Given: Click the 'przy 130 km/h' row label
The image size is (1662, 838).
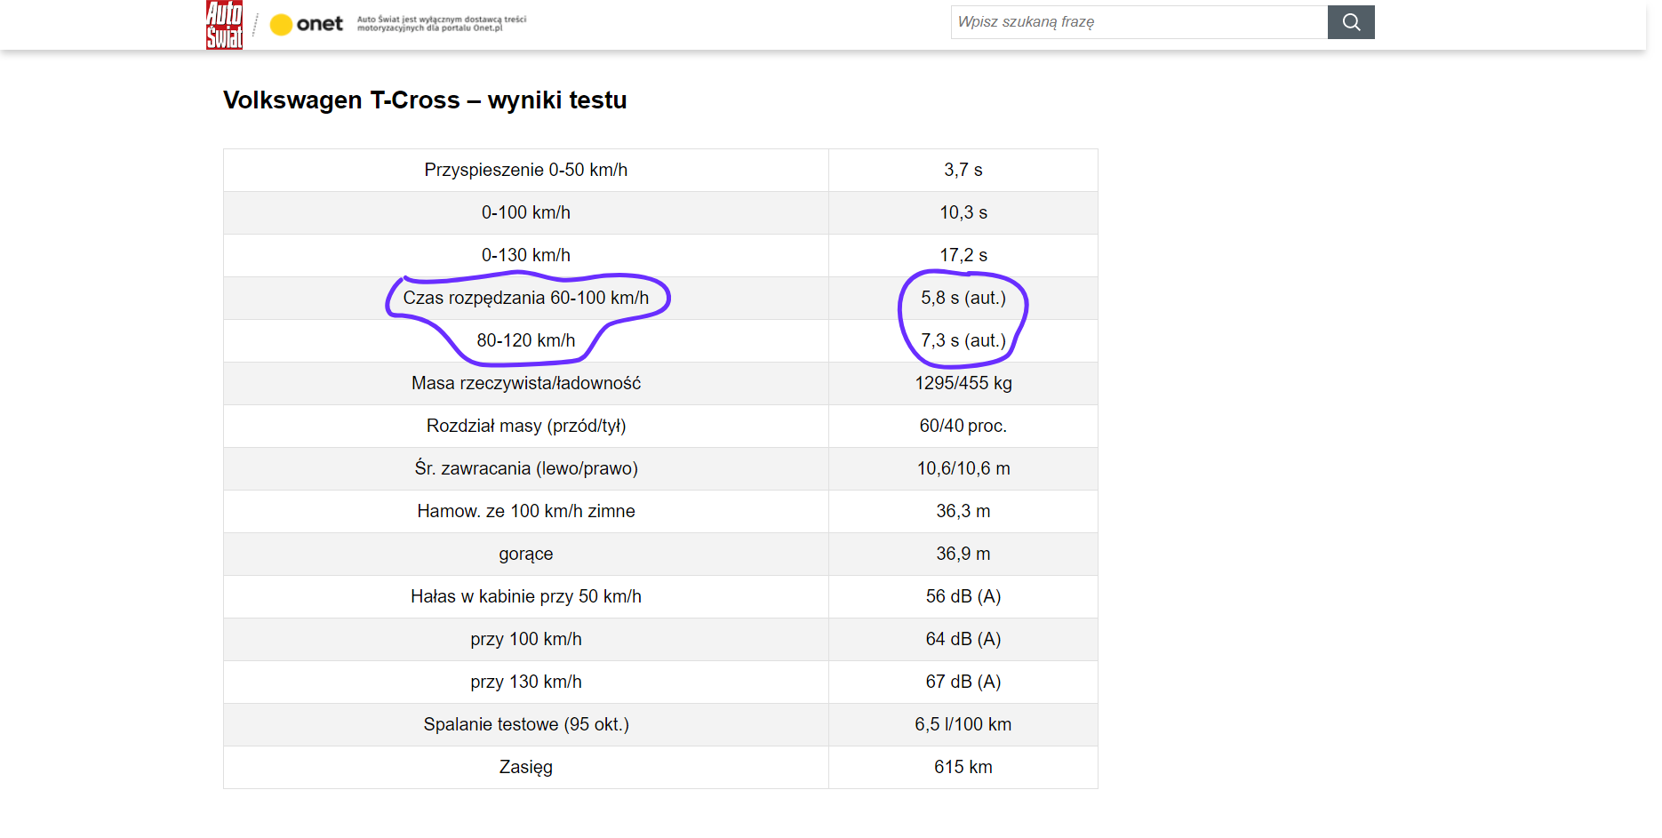Looking at the screenshot, I should point(526,682).
